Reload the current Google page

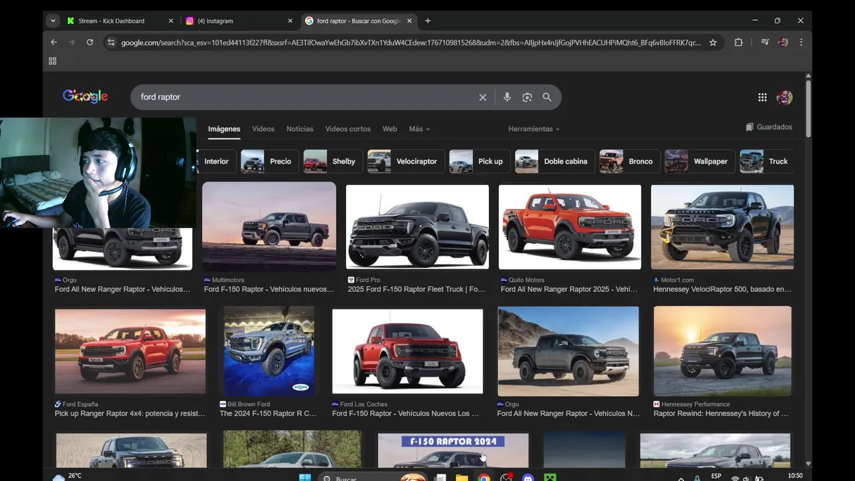[90, 42]
